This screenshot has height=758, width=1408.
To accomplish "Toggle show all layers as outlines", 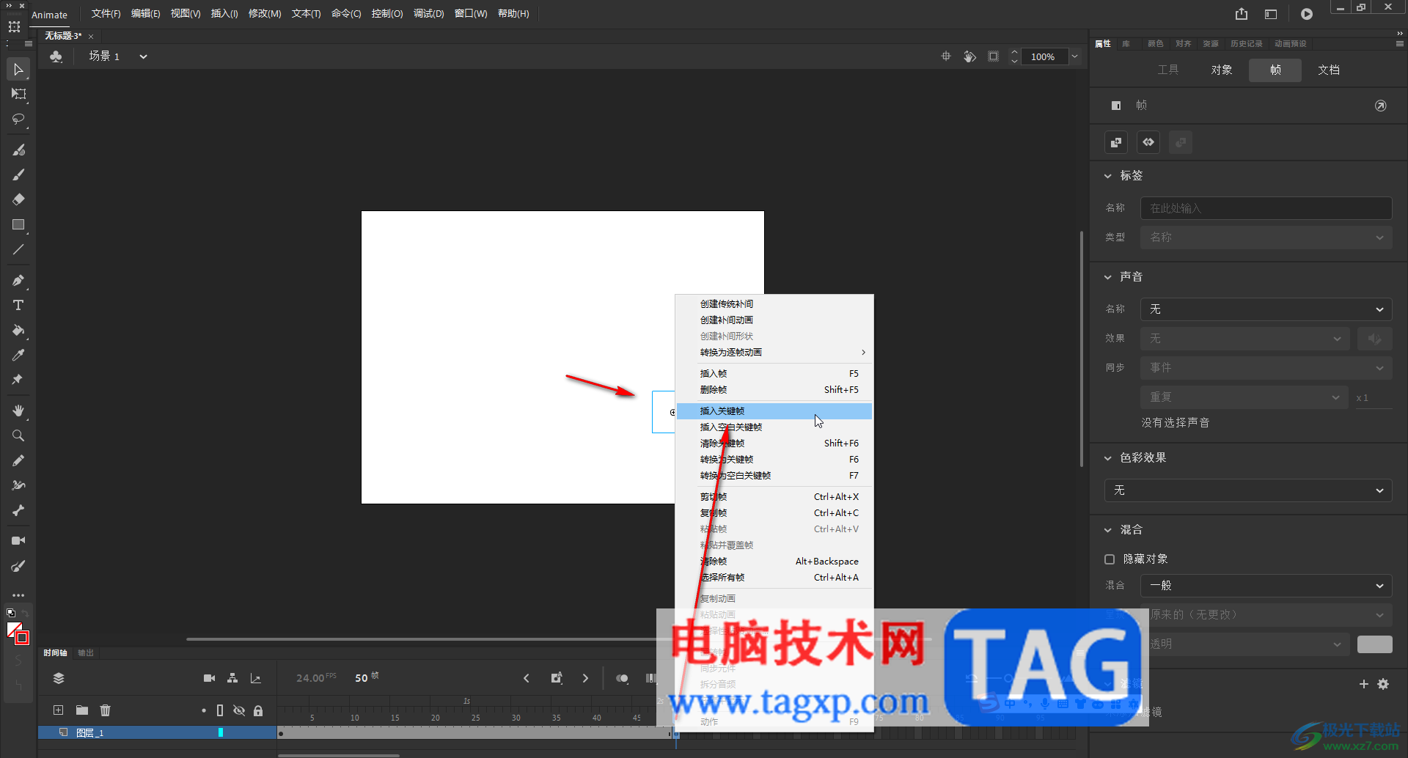I will [220, 710].
